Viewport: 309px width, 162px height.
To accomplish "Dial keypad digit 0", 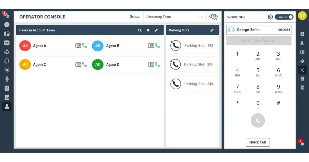I will (258, 104).
